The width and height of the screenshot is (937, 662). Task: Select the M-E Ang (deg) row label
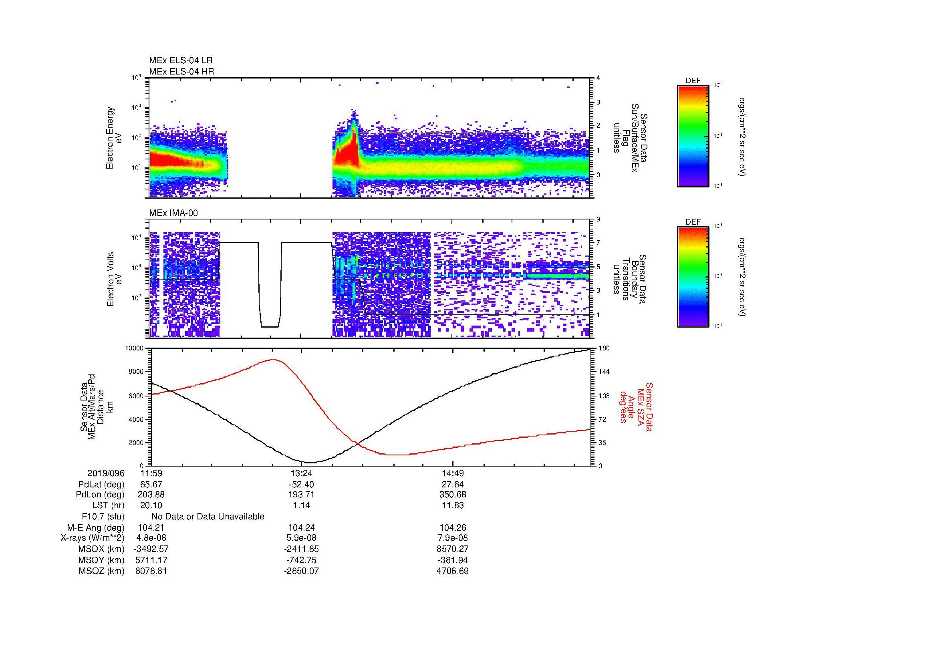click(x=95, y=528)
